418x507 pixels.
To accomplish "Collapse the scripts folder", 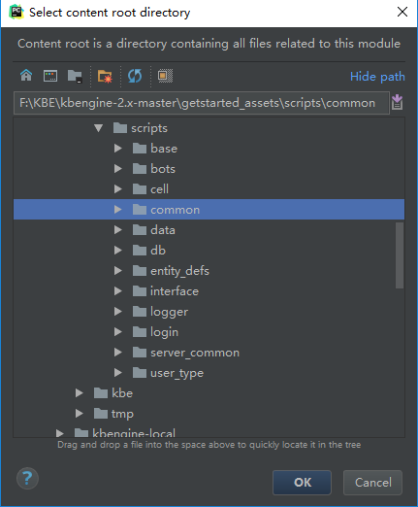I will pyautogui.click(x=99, y=128).
